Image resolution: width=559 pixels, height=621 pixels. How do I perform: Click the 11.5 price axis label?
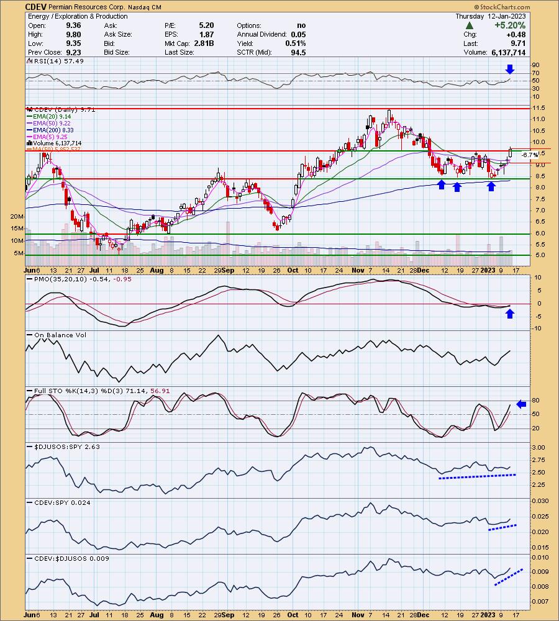539,107
